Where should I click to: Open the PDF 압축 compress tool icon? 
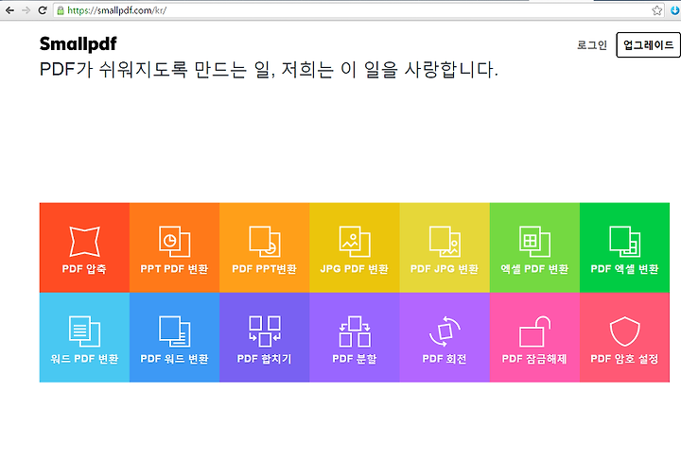pos(85,242)
